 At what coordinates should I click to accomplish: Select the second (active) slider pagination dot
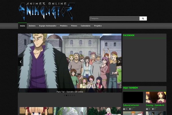tap(67, 95)
